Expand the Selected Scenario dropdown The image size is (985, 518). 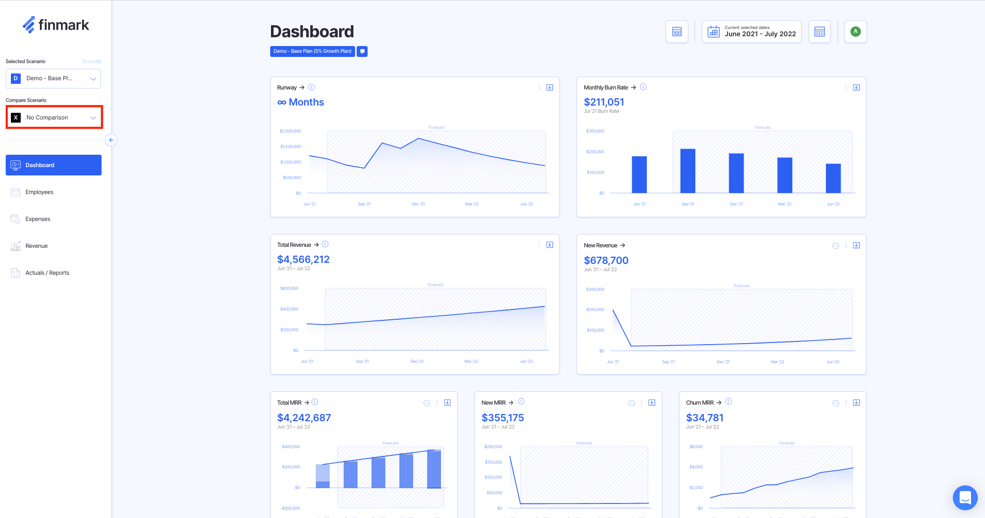point(53,79)
